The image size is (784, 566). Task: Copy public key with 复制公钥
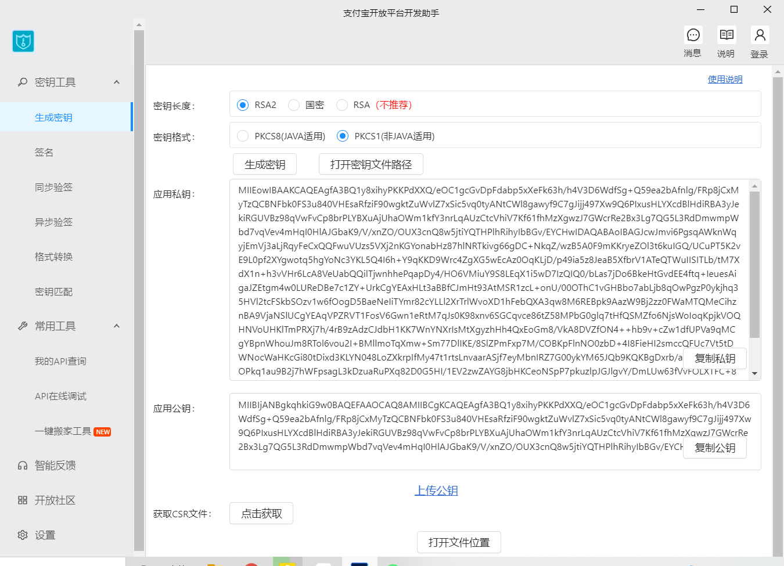[x=715, y=448]
